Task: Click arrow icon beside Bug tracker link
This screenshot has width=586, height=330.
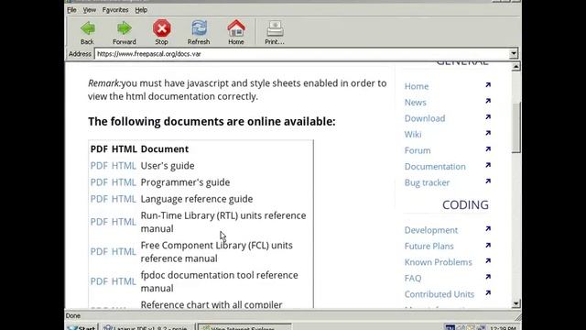Action: click(488, 181)
